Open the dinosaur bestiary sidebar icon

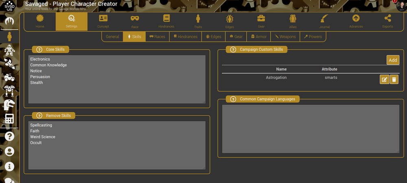tap(10, 105)
